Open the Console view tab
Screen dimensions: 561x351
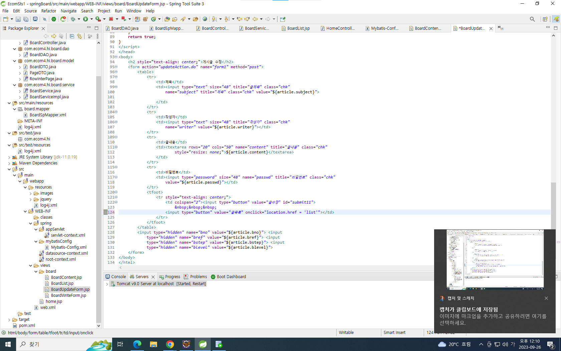(x=116, y=277)
